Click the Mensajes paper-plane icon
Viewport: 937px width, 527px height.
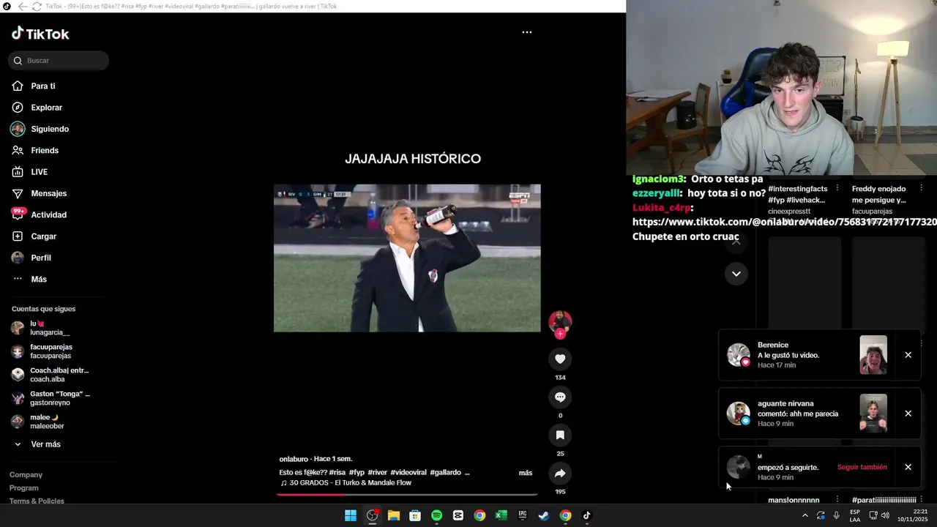click(x=18, y=193)
